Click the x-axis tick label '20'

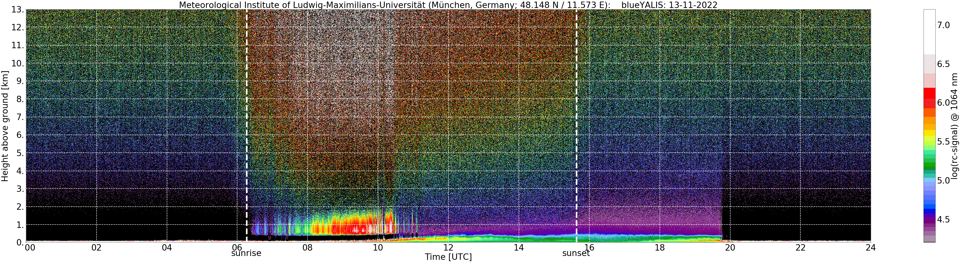click(730, 248)
